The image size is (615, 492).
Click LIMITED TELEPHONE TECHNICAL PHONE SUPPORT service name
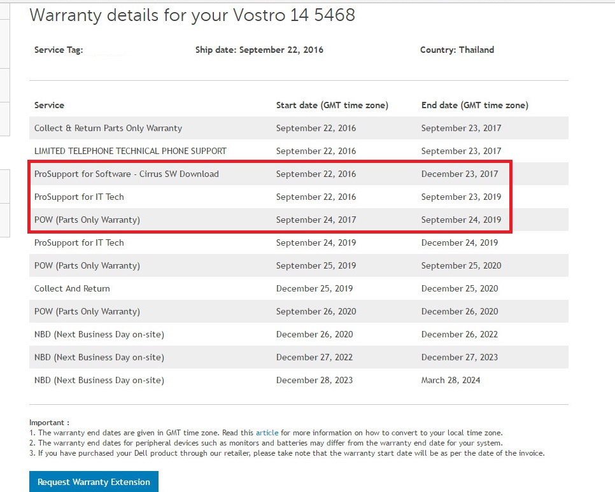[131, 151]
